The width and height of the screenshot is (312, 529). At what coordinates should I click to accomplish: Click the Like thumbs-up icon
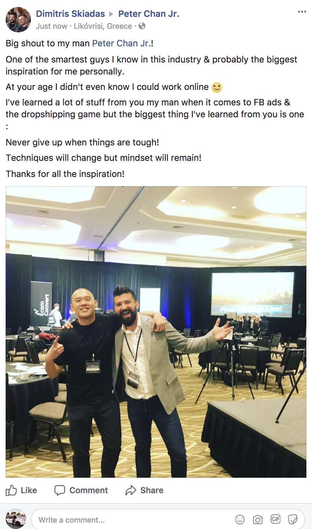coord(11,490)
